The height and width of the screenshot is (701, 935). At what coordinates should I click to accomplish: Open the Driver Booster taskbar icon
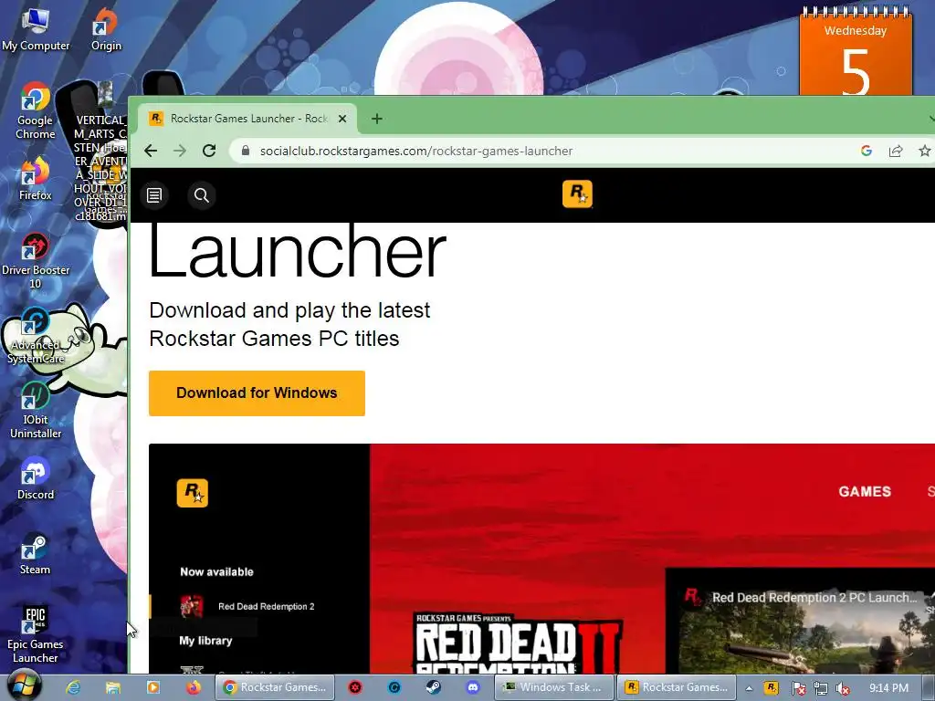355,687
